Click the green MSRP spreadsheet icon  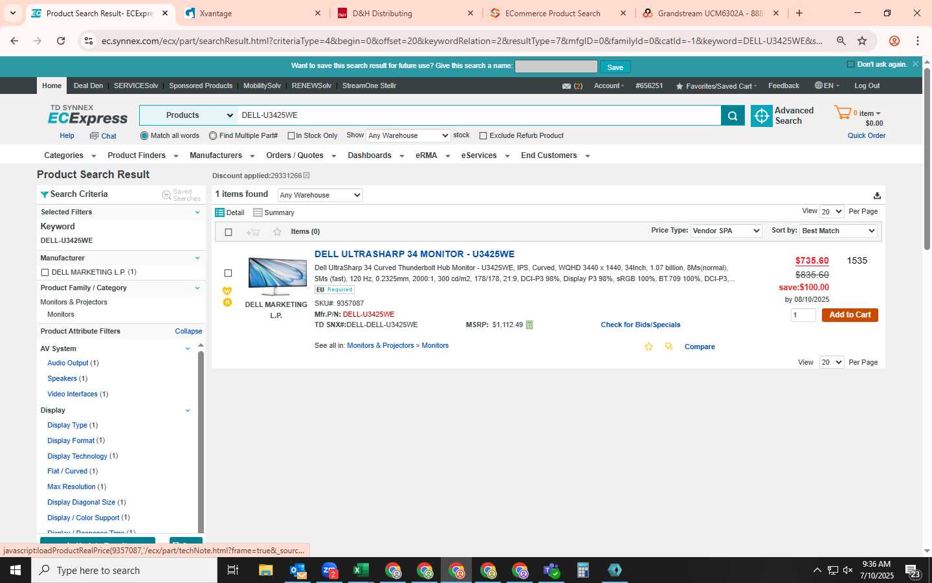(529, 325)
